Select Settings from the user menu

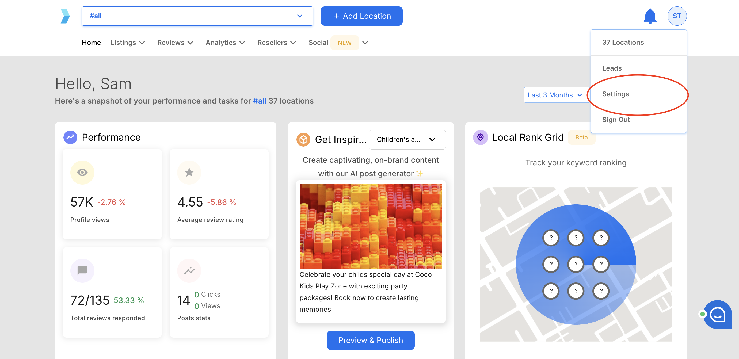click(x=615, y=94)
